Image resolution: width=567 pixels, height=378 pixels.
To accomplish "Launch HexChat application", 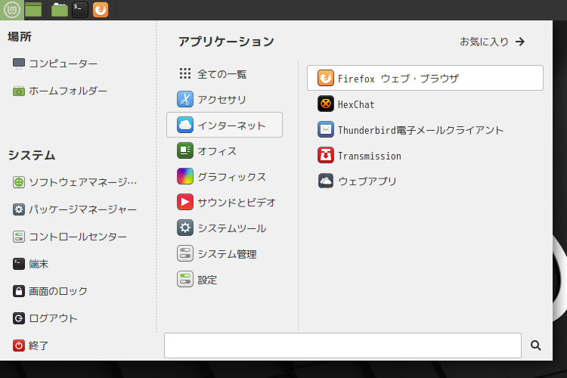I will [425, 104].
